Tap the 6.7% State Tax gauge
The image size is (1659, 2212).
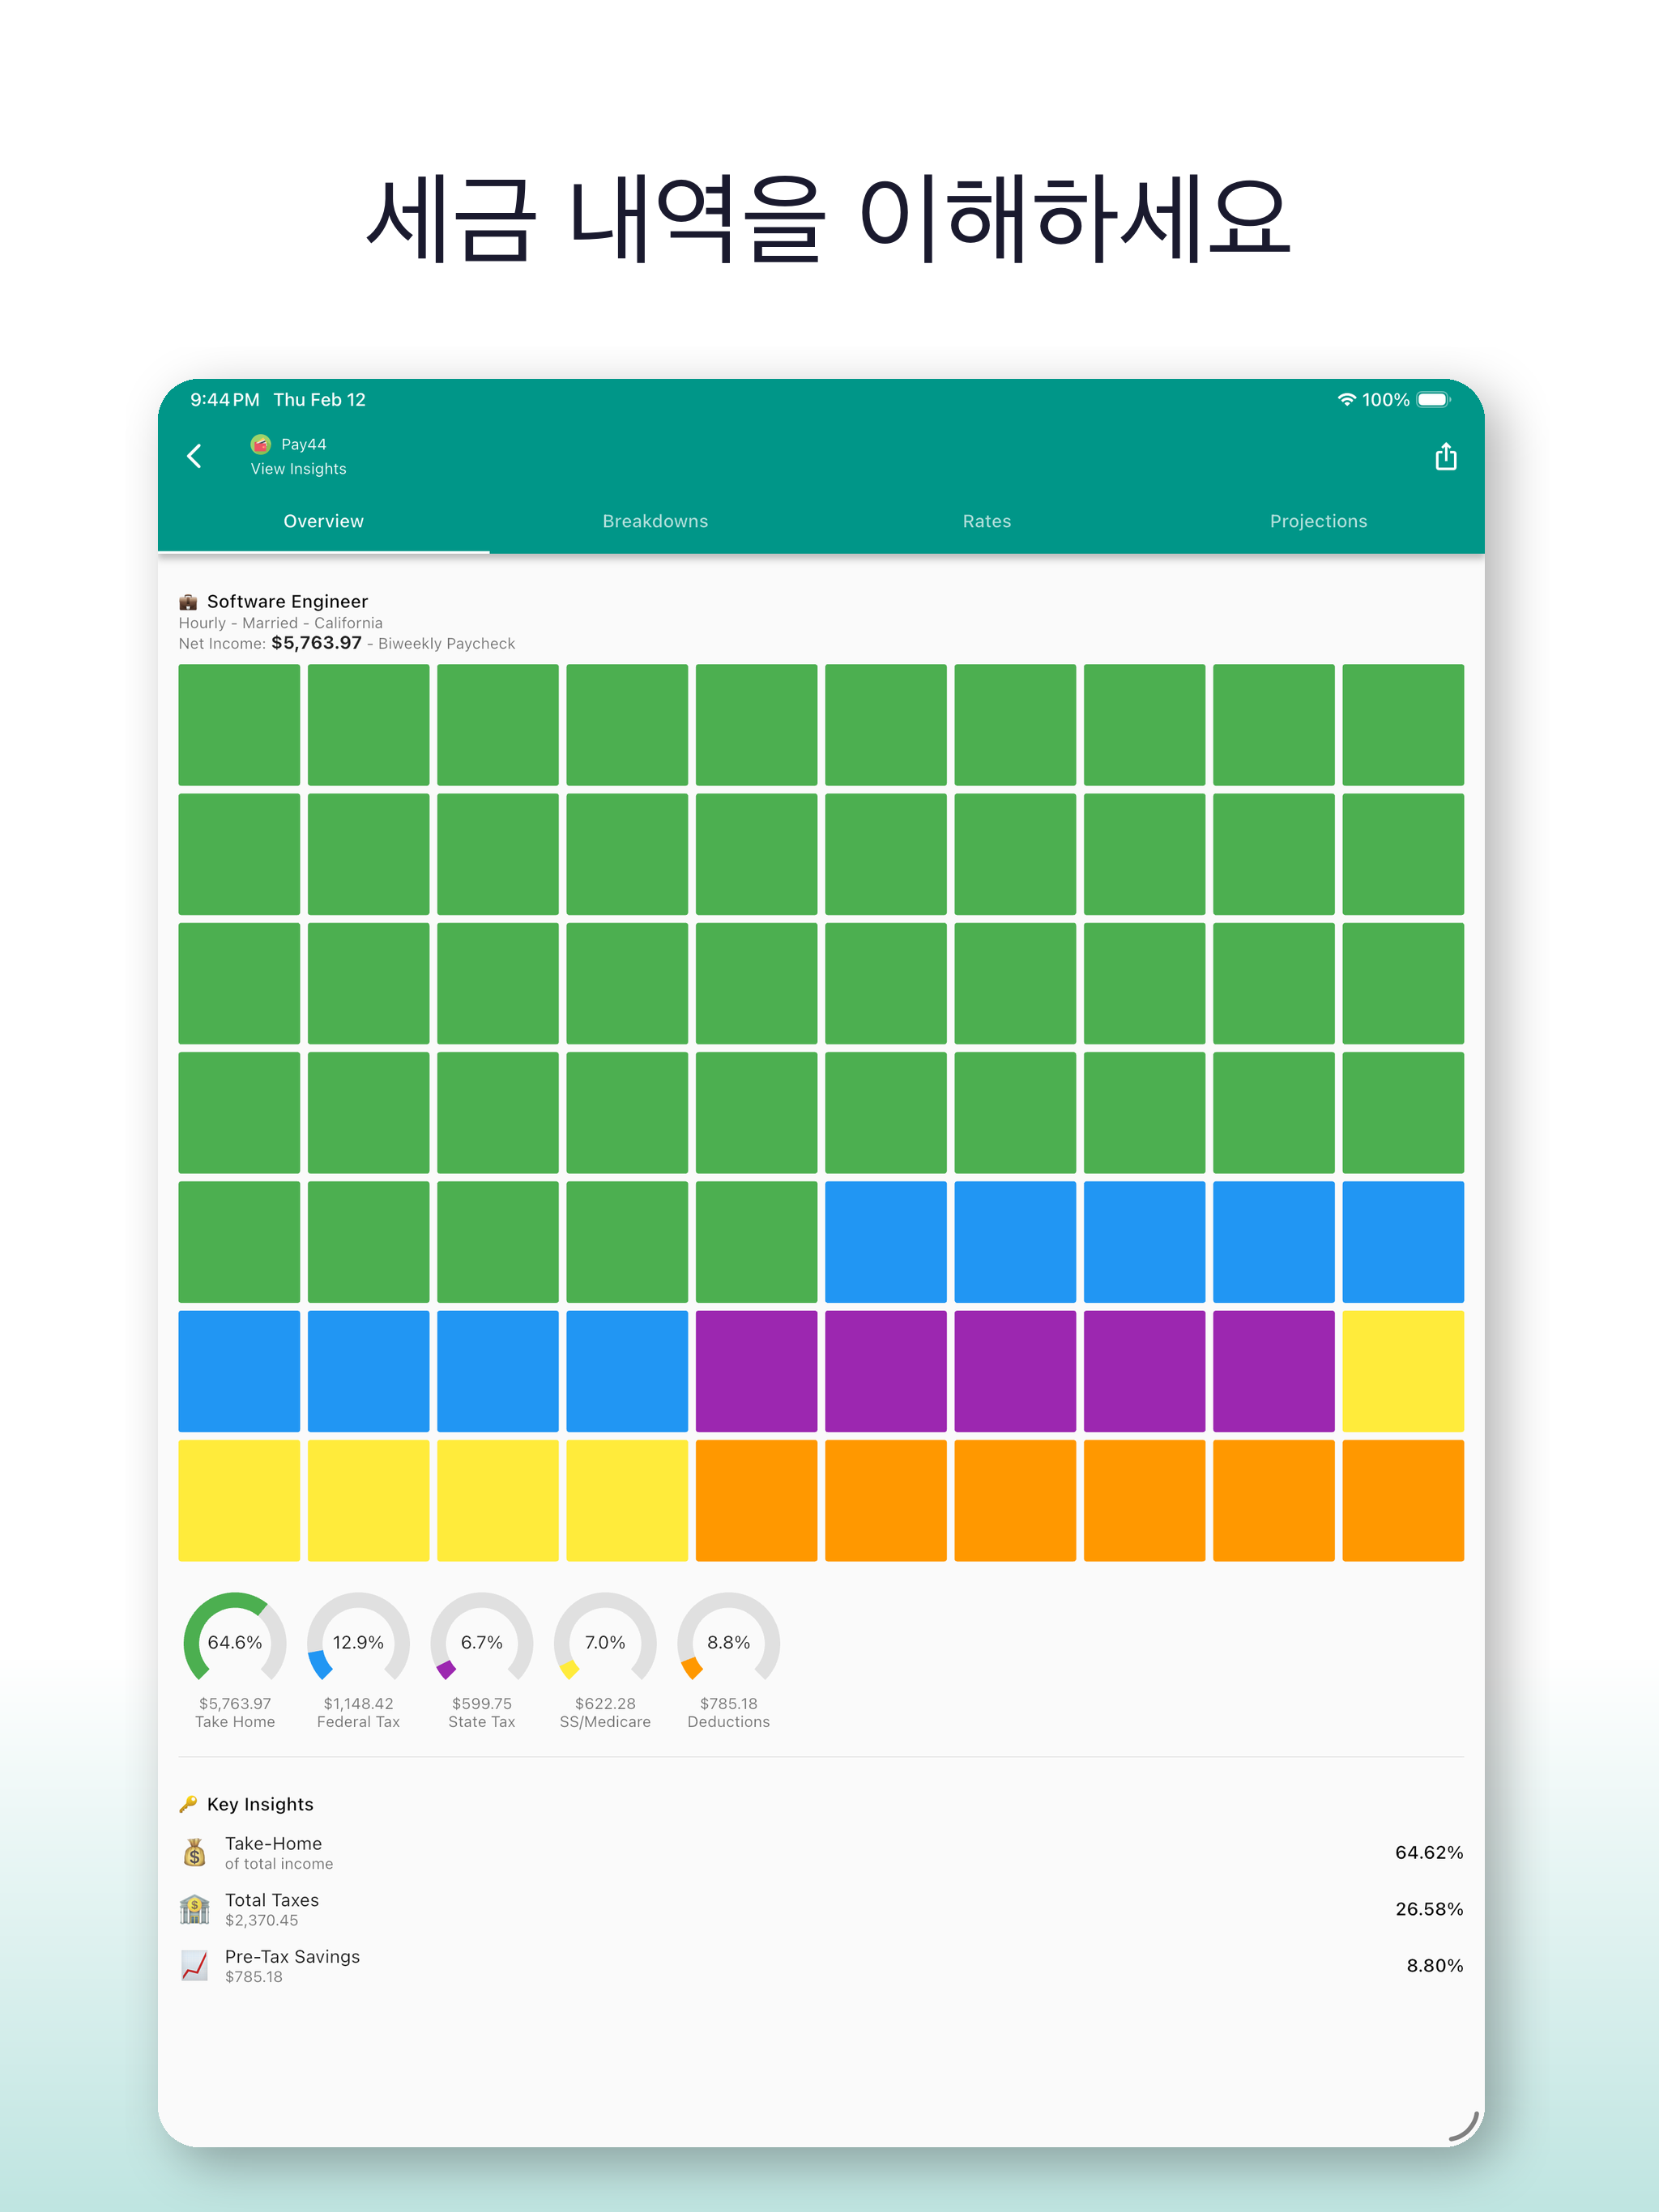coord(481,1643)
